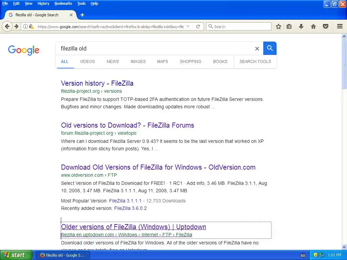Open the Downloads arrow icon
The height and width of the screenshot is (260, 347).
(301, 26)
